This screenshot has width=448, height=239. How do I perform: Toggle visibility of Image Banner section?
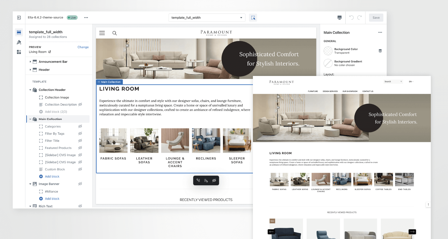coord(80,184)
